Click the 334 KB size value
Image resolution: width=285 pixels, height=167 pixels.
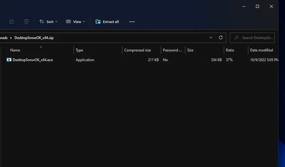[216, 60]
